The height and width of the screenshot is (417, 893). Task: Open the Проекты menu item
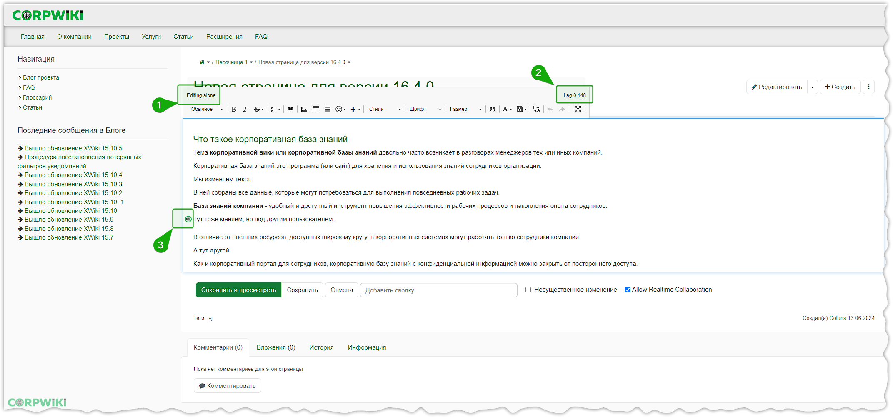pos(117,37)
